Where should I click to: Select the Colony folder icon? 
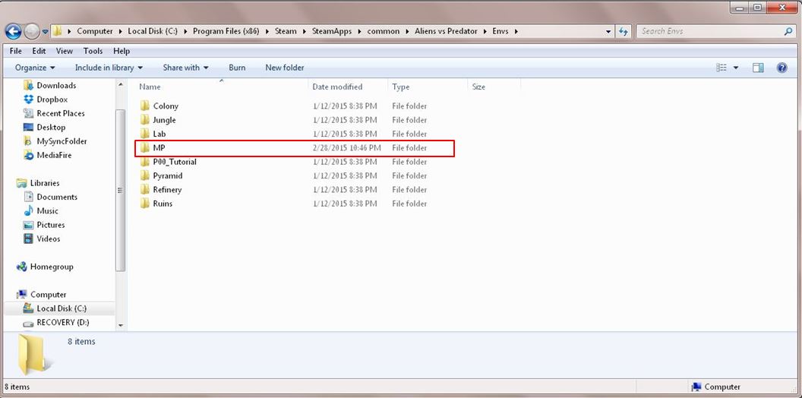145,106
